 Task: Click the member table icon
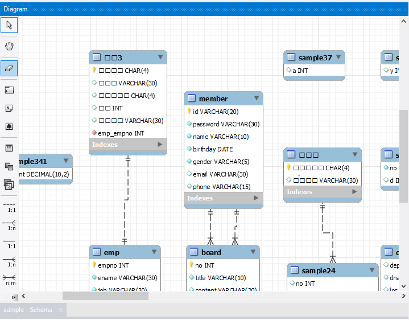coord(192,98)
